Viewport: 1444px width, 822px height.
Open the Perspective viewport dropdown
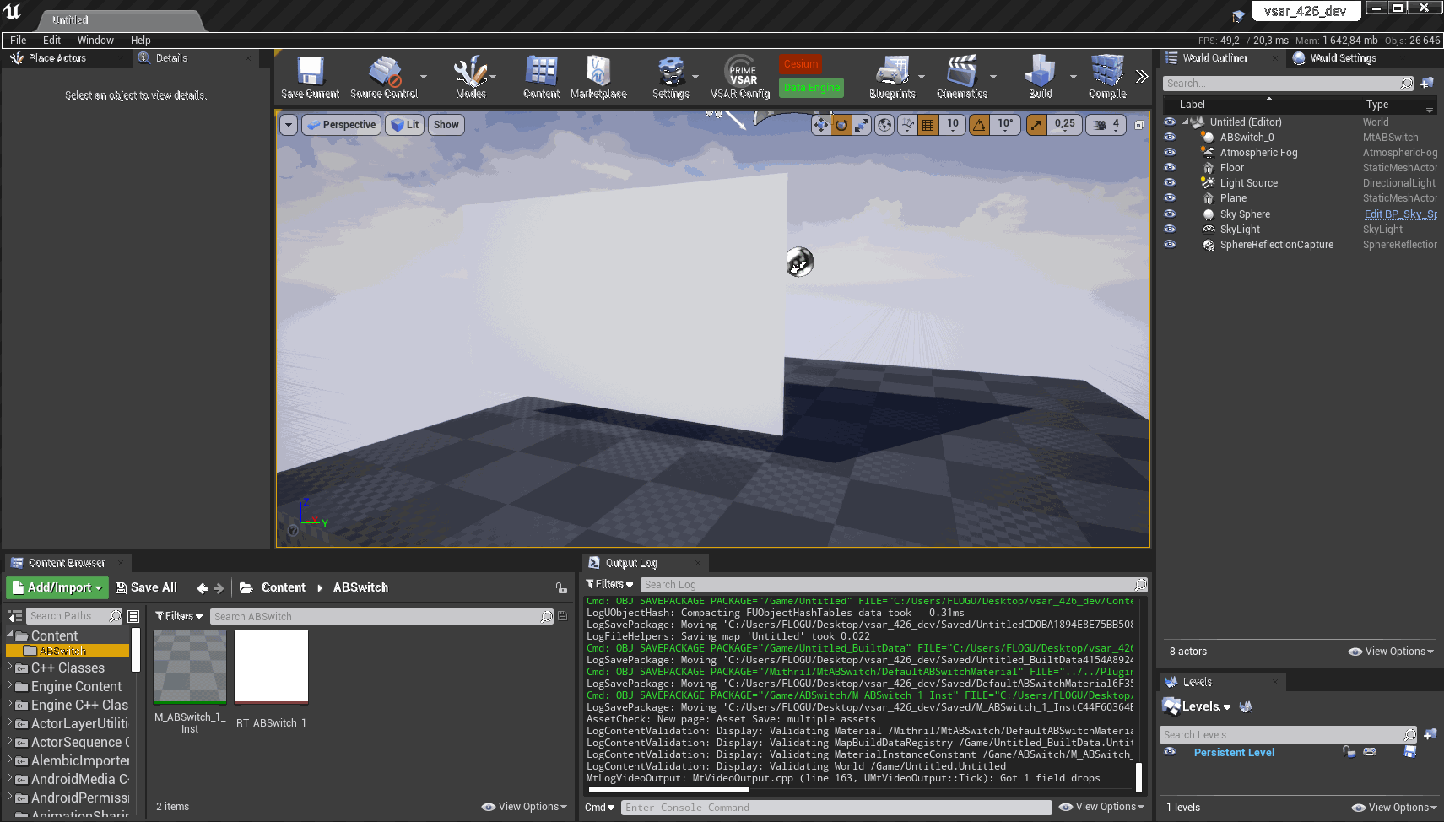[x=341, y=124]
